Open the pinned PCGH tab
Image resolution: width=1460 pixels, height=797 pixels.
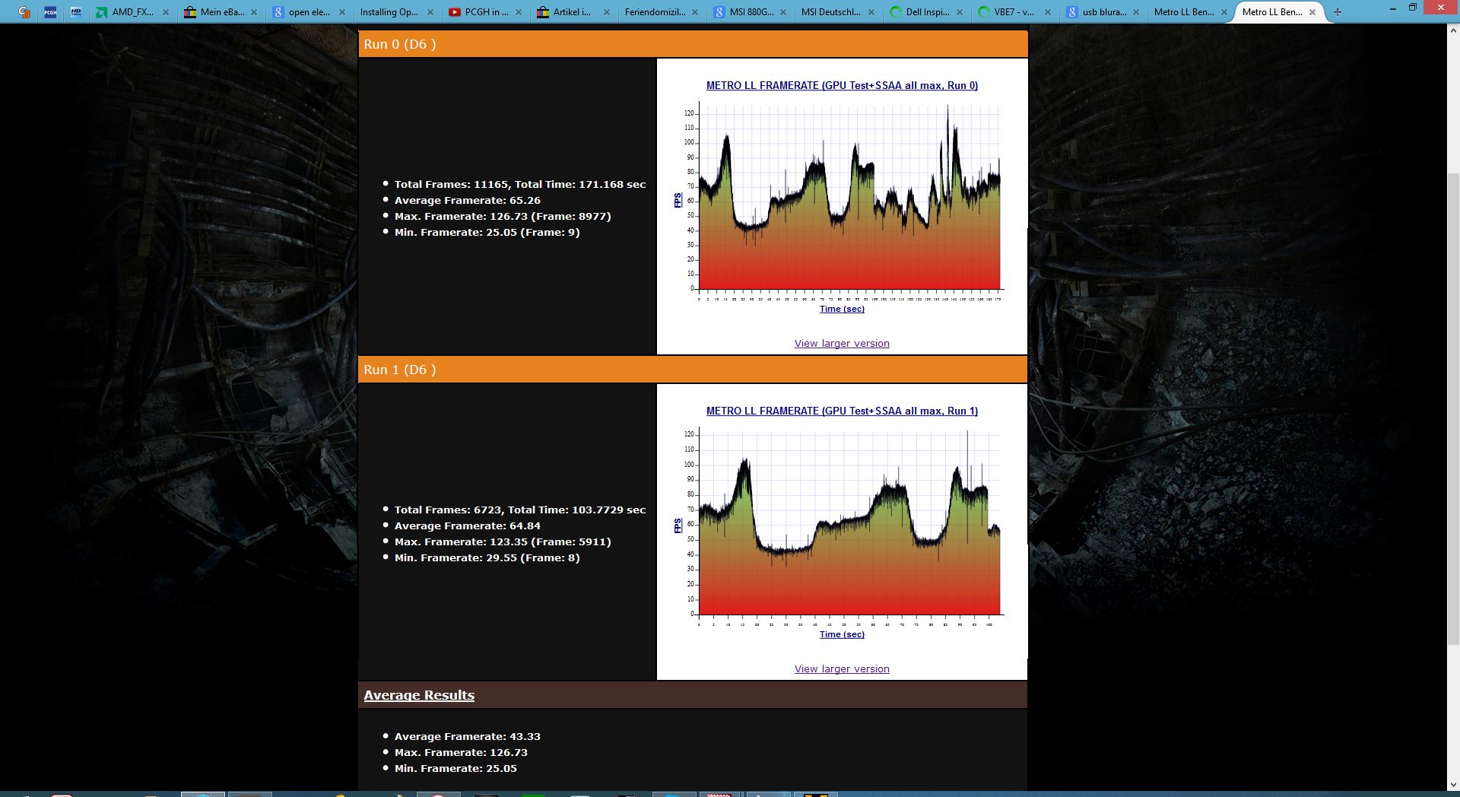[50, 12]
